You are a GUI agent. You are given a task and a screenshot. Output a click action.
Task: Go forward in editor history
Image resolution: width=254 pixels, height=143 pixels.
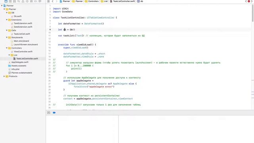[56, 1]
